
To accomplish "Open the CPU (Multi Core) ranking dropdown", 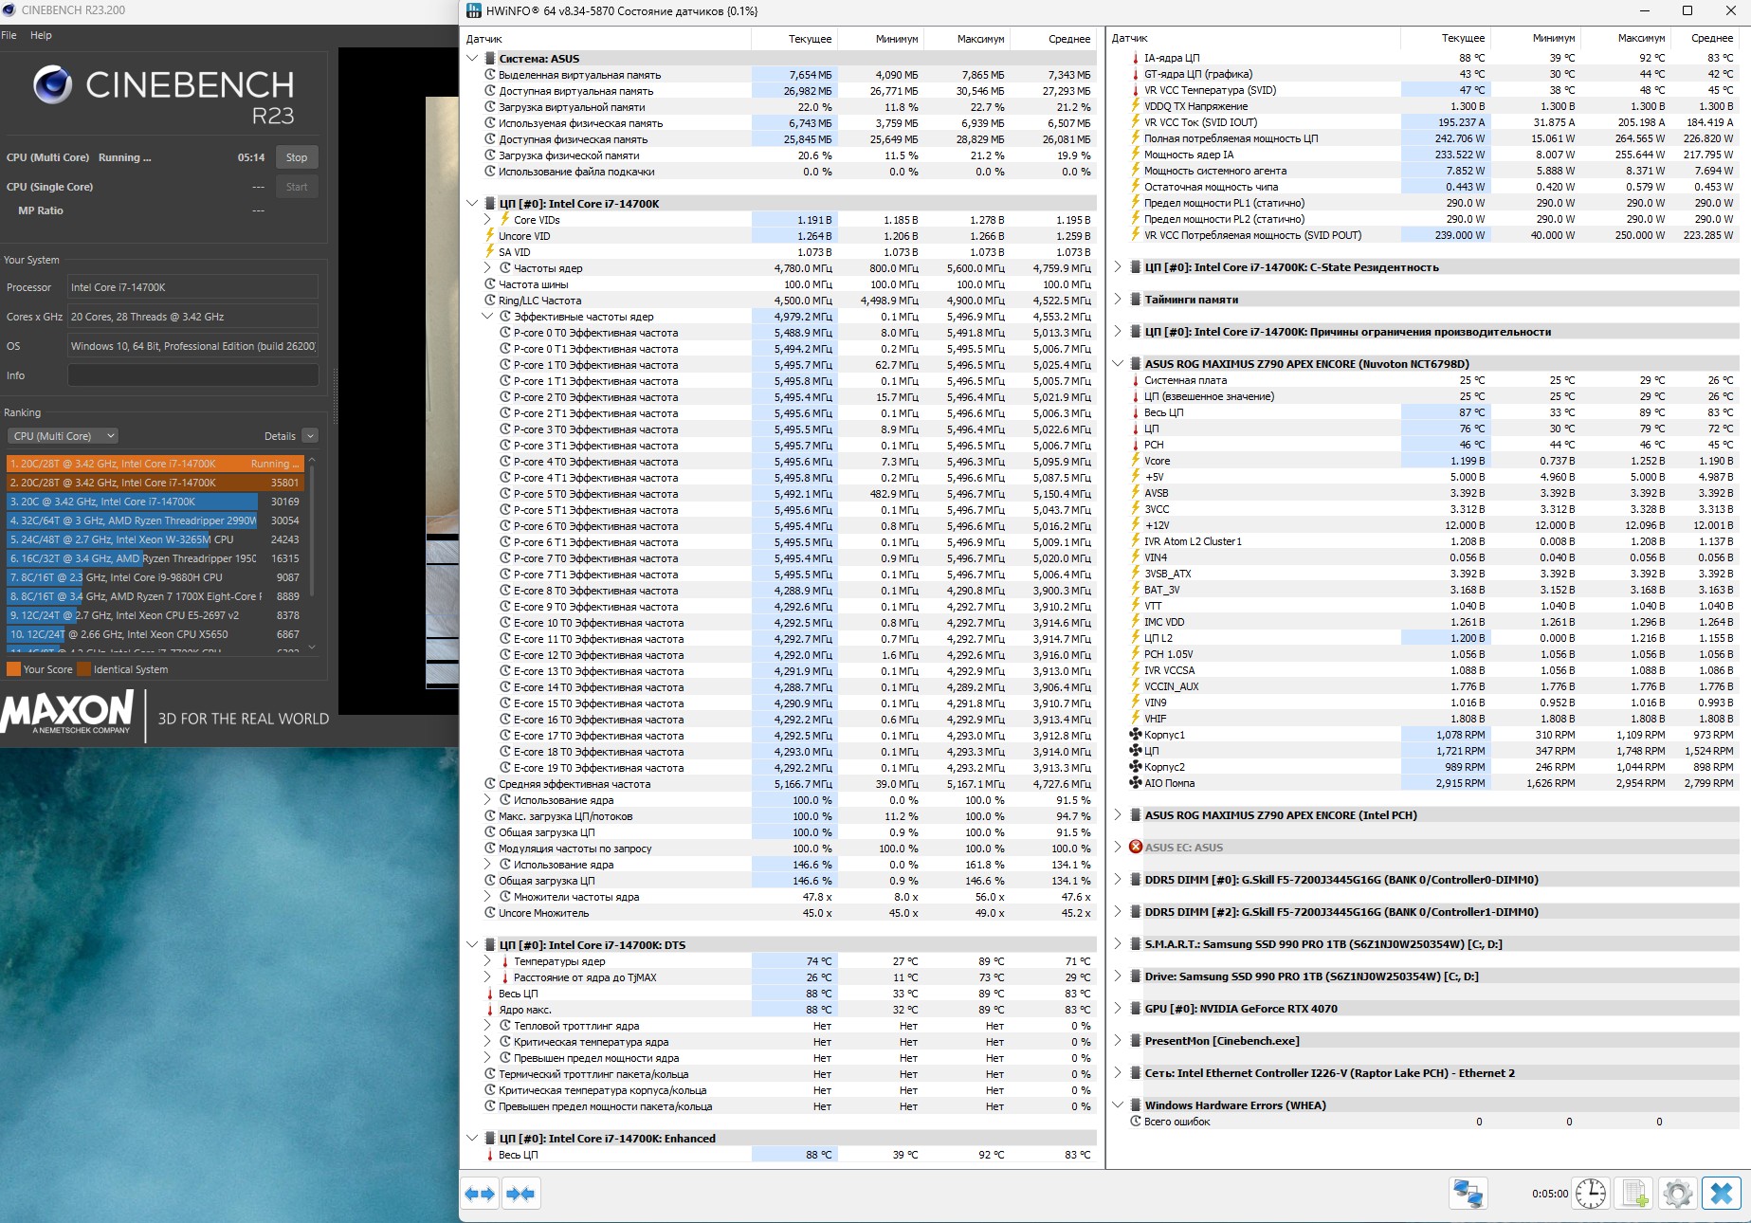I will pos(63,436).
